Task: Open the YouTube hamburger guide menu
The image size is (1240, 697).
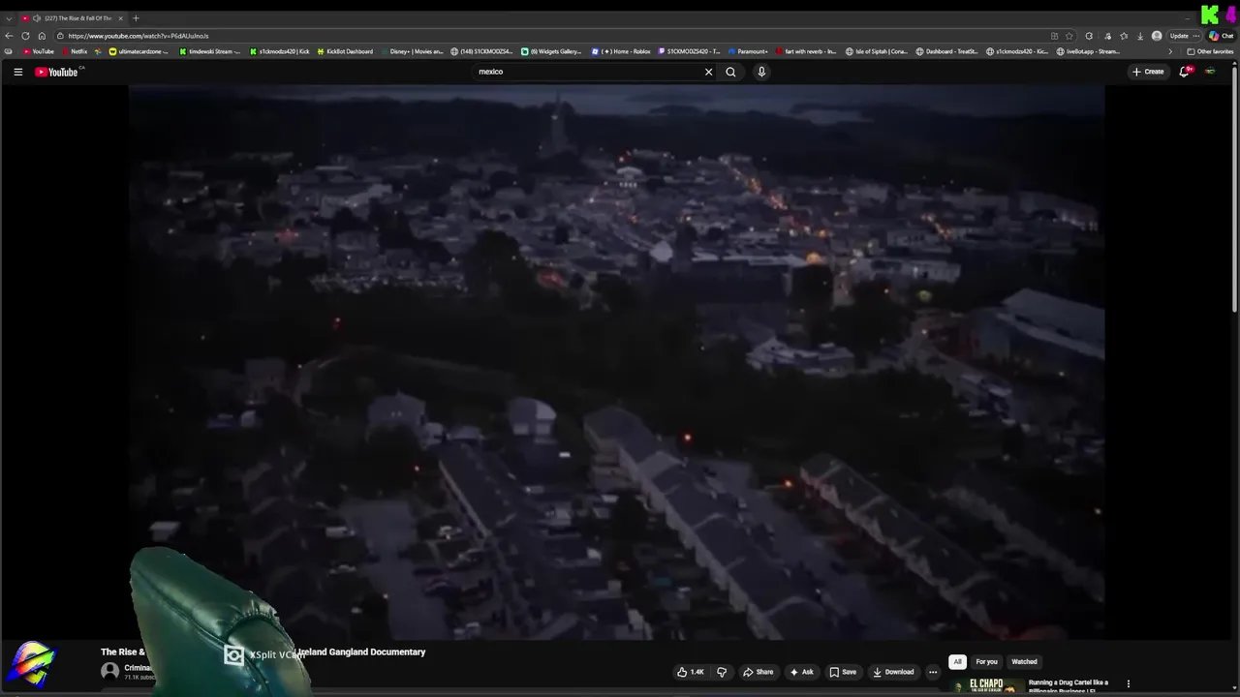Action: click(x=17, y=72)
